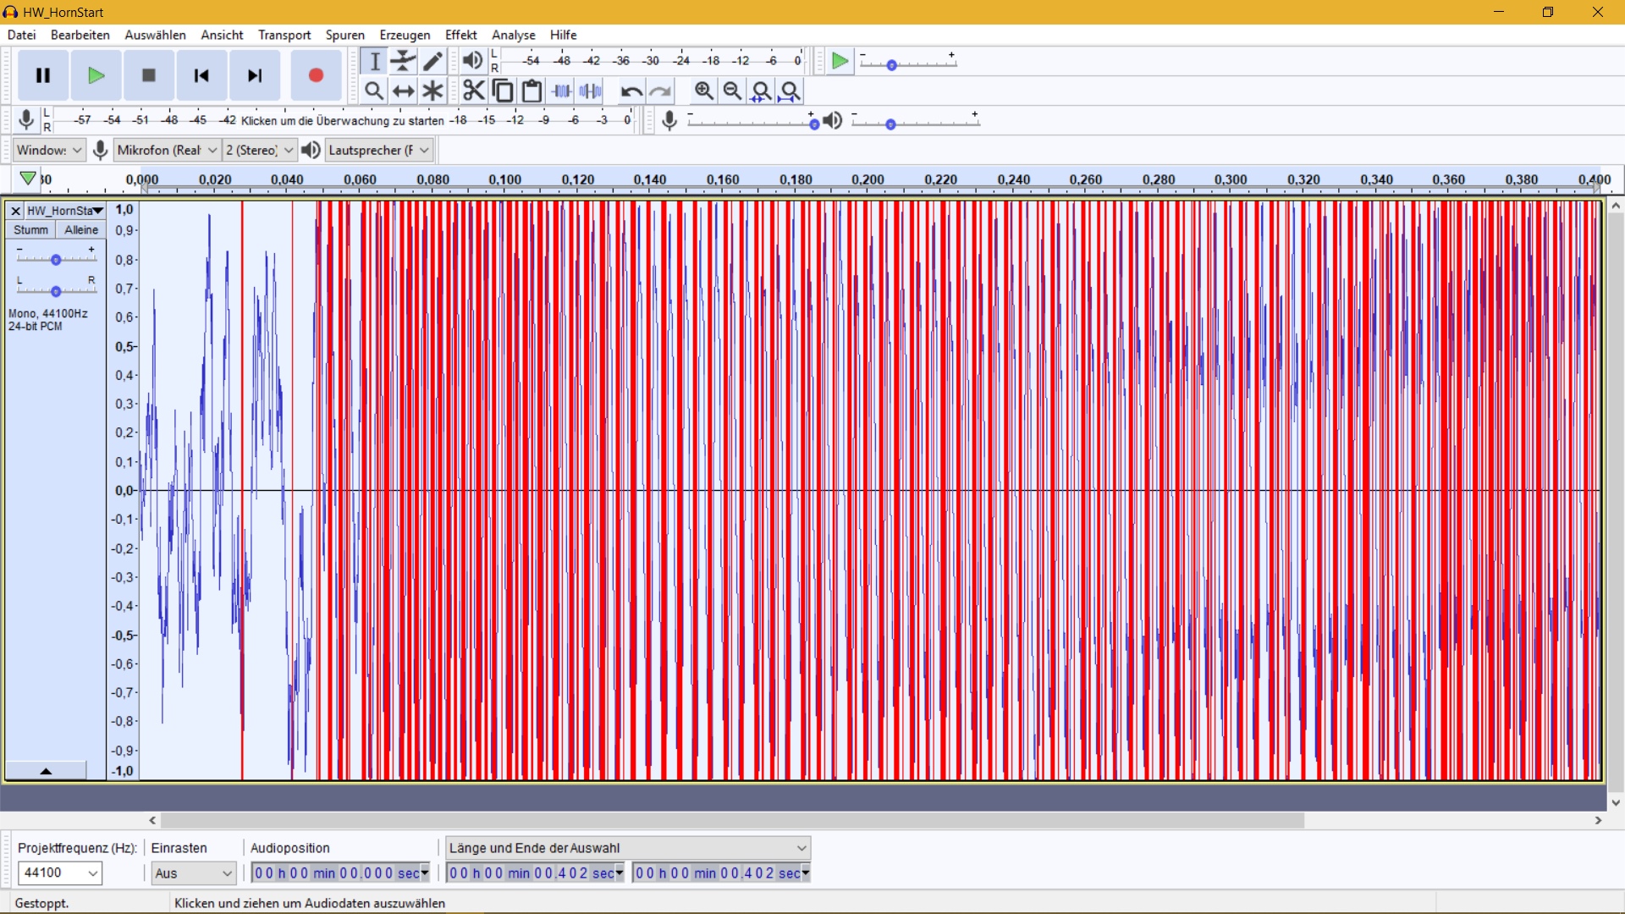Open the Mikrofon input device dropdown
The image size is (1625, 914).
point(168,151)
